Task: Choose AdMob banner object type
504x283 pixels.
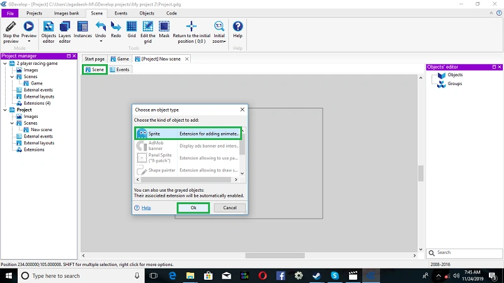Action: 188,146
